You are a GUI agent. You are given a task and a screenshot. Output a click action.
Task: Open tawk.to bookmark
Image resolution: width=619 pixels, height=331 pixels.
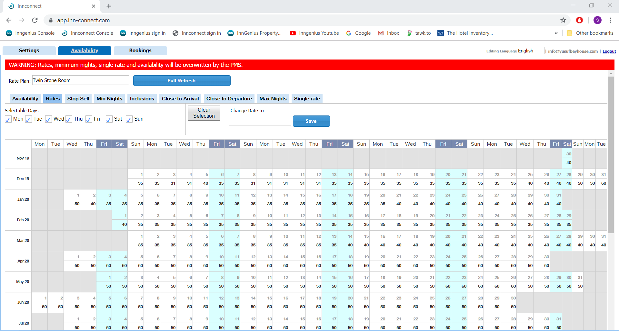[x=418, y=33]
